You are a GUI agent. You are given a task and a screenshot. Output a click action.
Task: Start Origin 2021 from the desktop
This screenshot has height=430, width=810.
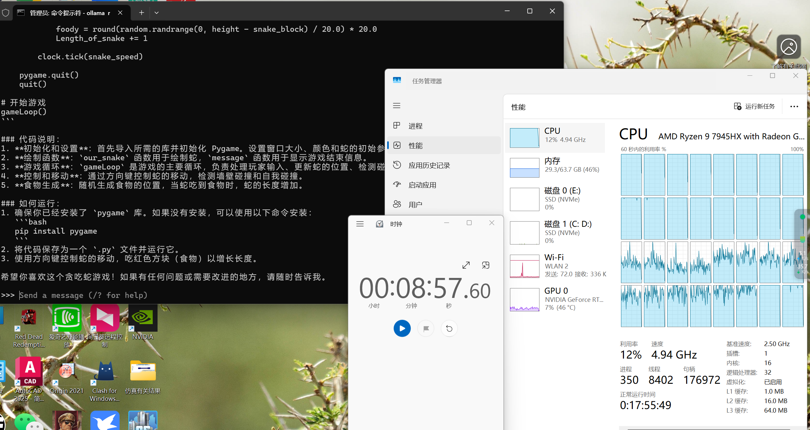(x=66, y=371)
